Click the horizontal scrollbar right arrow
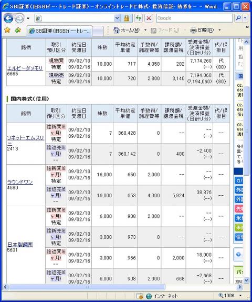This screenshot has width=252, height=302. click(x=239, y=287)
